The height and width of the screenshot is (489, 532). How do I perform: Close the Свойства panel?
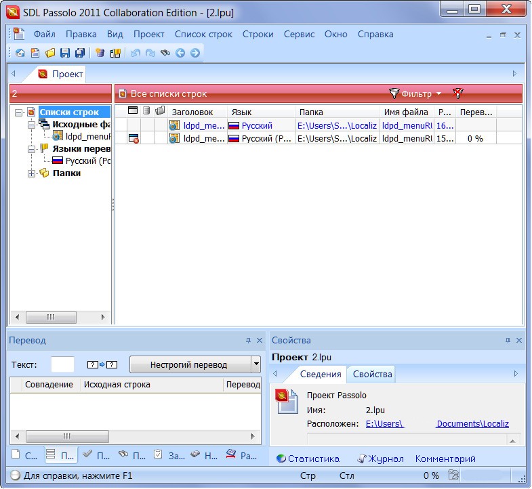point(519,340)
